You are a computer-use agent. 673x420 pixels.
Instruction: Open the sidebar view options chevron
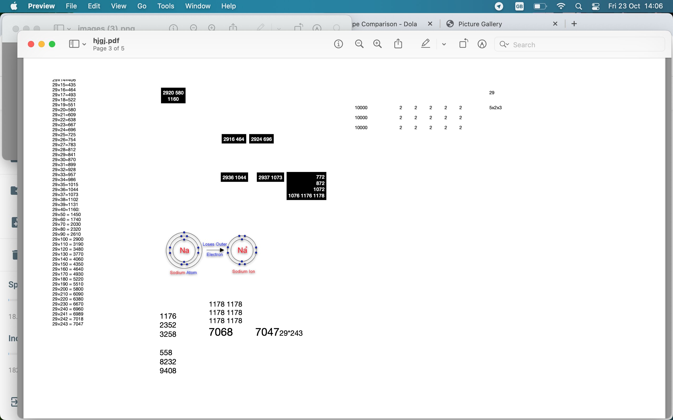point(84,44)
